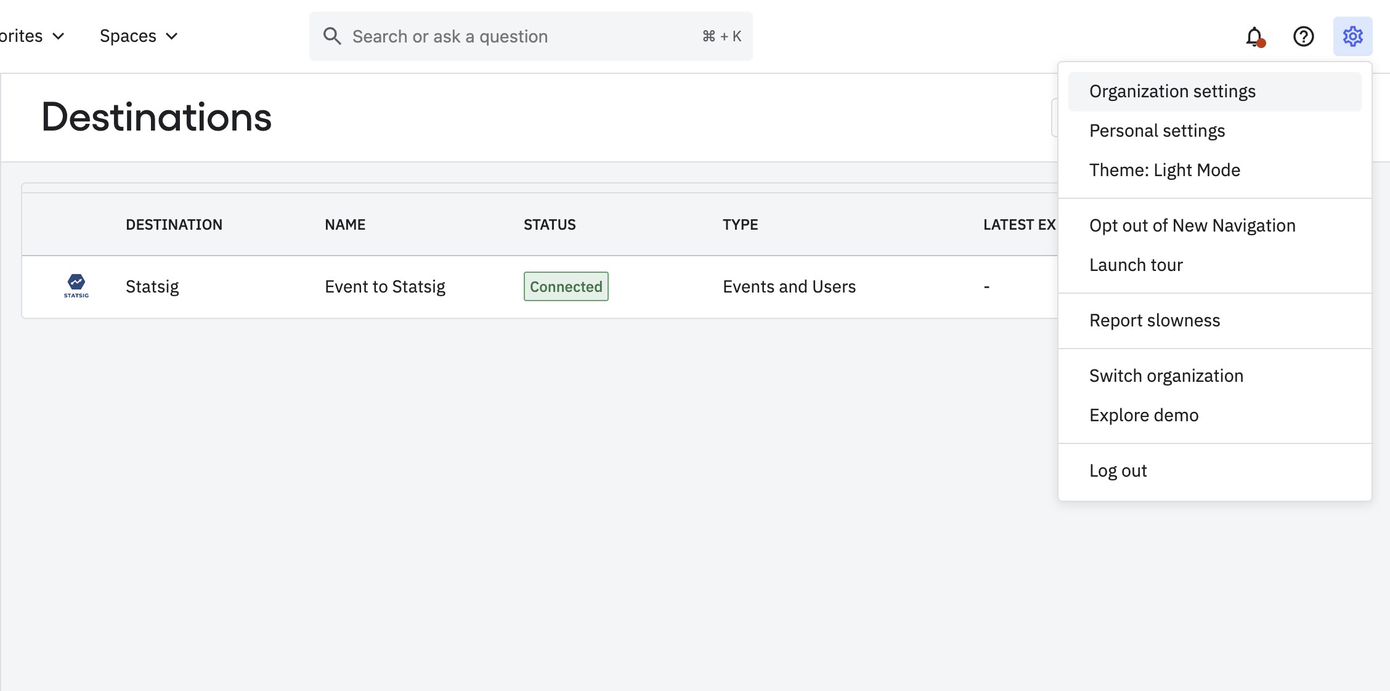Open Personal settings
Screen dimensions: 1390x691
click(1156, 131)
